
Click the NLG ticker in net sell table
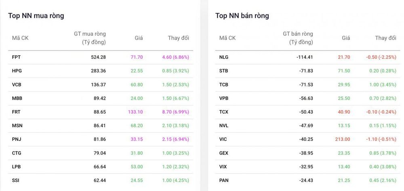[x=224, y=57]
